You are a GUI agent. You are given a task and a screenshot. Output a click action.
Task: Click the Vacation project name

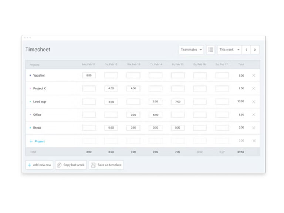tap(39, 75)
